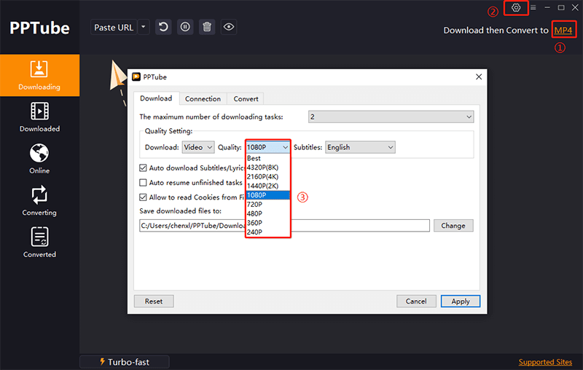583x370 pixels.
Task: Close the PPTube settings dialog
Action: pyautogui.click(x=479, y=77)
